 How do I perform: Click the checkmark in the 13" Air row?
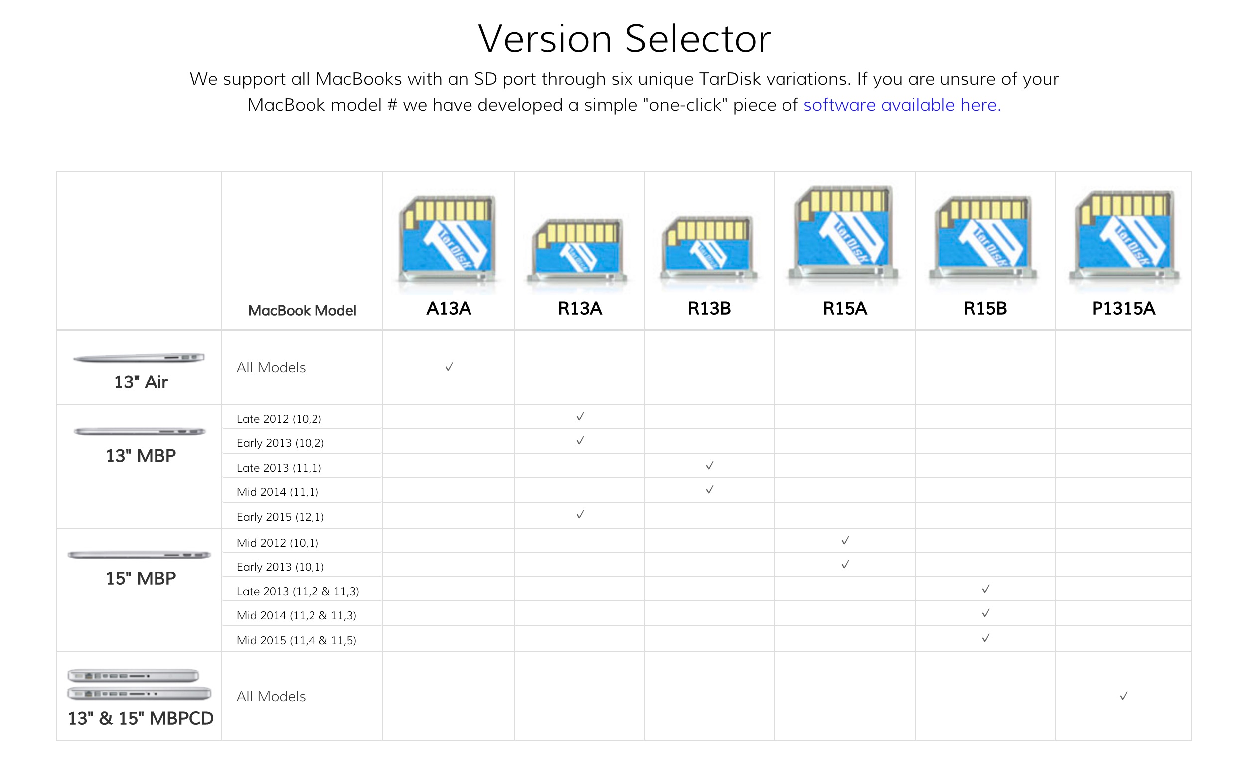pyautogui.click(x=449, y=367)
